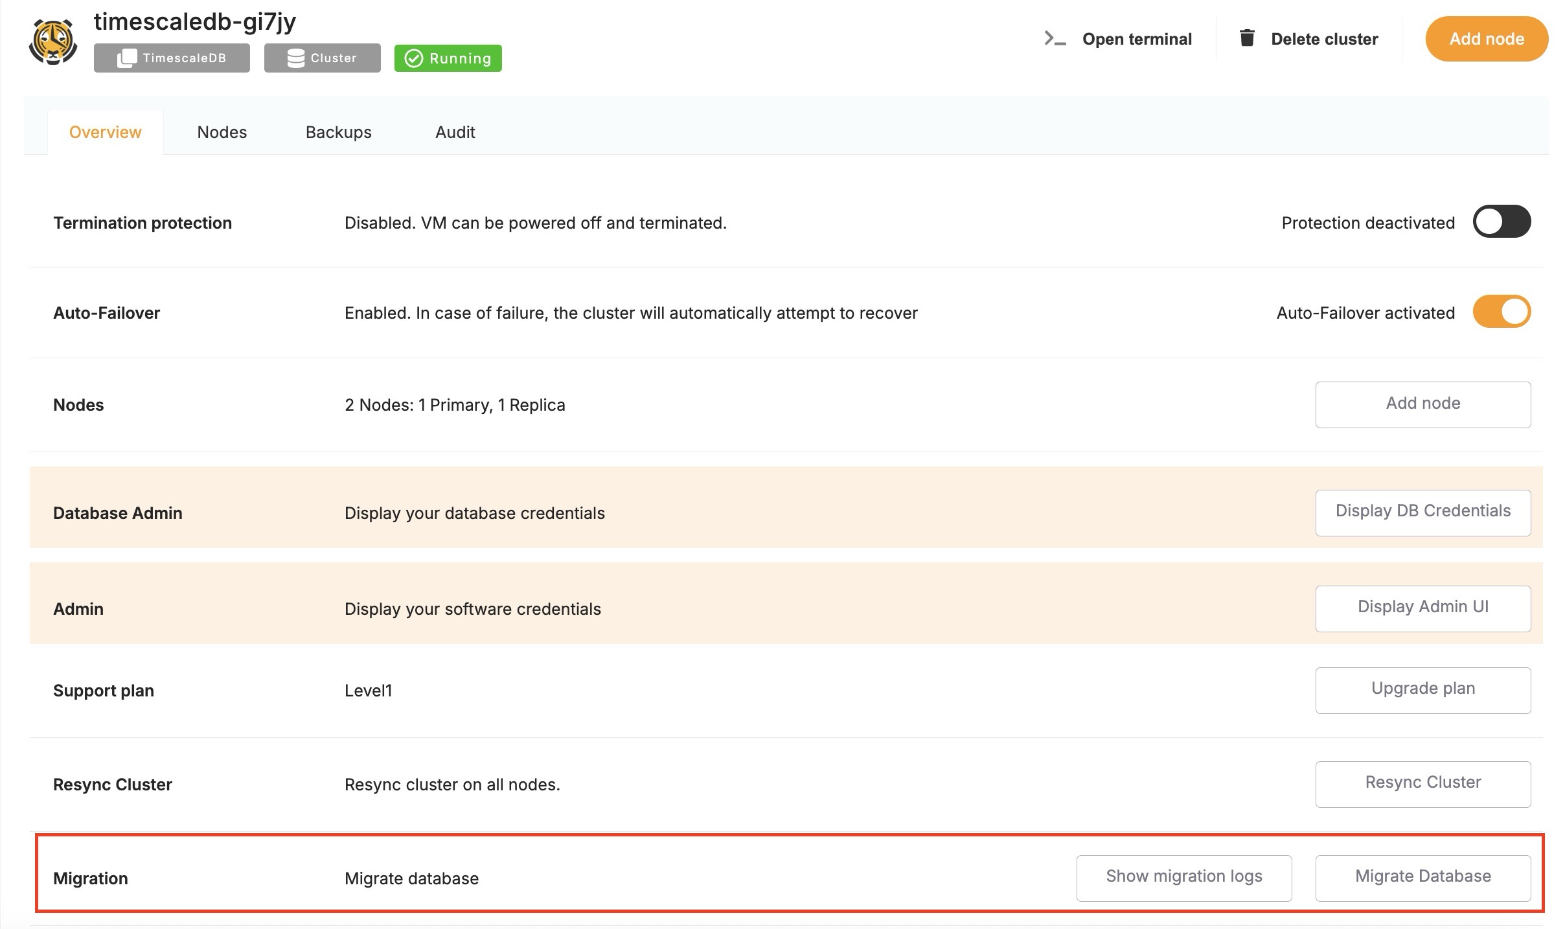Click the Cluster database cylinder icon

[x=296, y=58]
